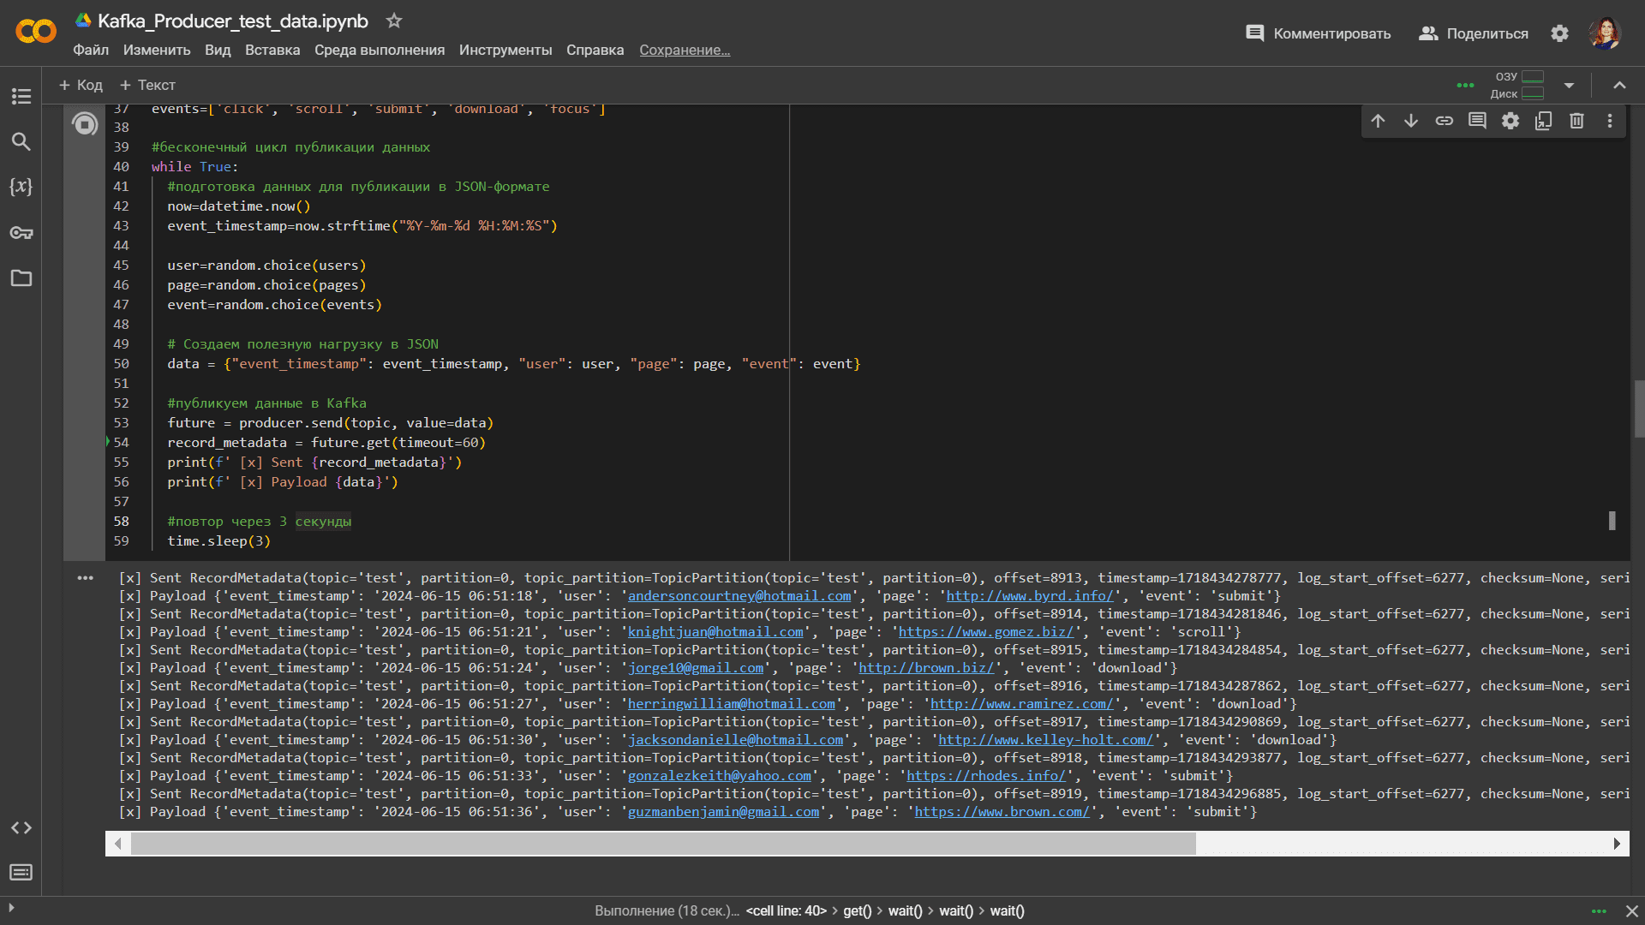
Task: Add a new code cell with Код
Action: pyautogui.click(x=81, y=85)
